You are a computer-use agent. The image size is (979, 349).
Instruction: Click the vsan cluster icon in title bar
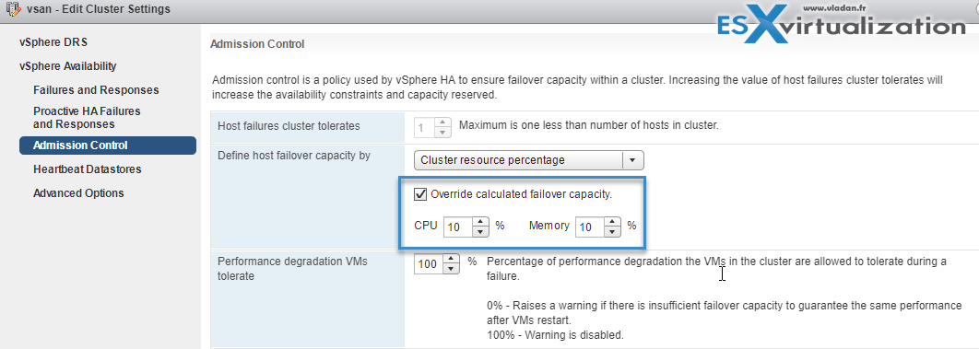(x=13, y=10)
